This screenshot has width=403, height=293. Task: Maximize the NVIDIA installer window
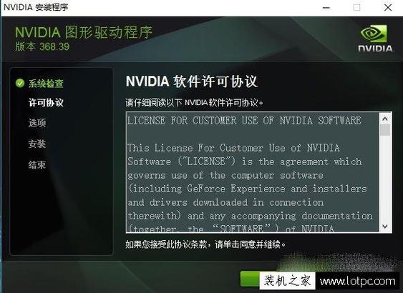click(356, 7)
